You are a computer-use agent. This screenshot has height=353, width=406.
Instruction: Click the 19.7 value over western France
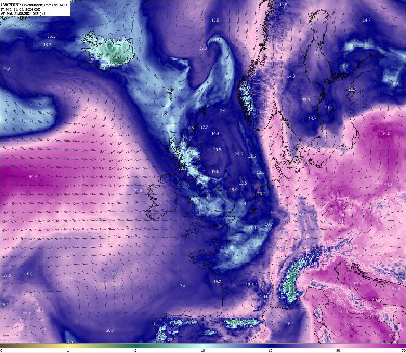[217, 282]
